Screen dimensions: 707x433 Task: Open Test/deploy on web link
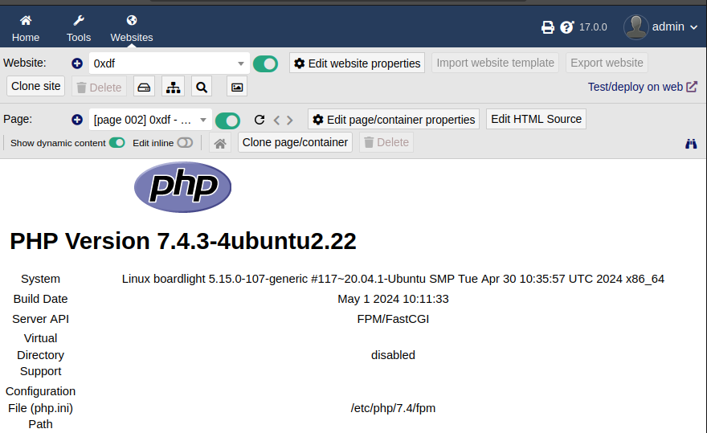(642, 87)
